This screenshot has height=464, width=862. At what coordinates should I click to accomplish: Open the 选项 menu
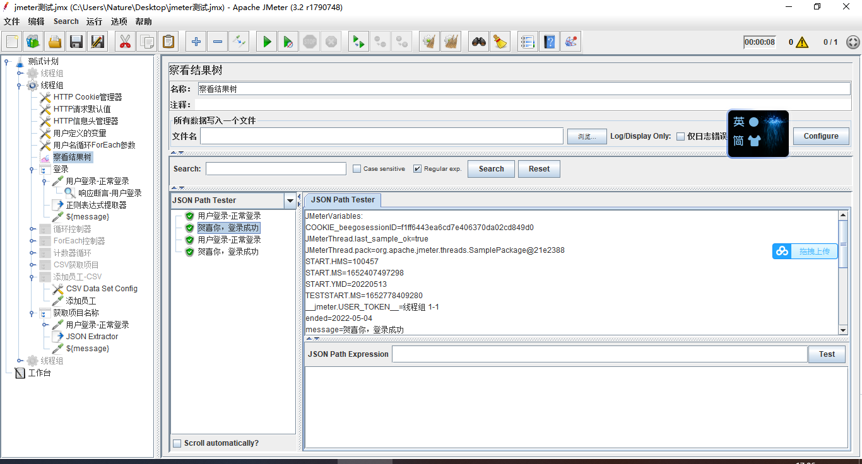click(x=119, y=21)
